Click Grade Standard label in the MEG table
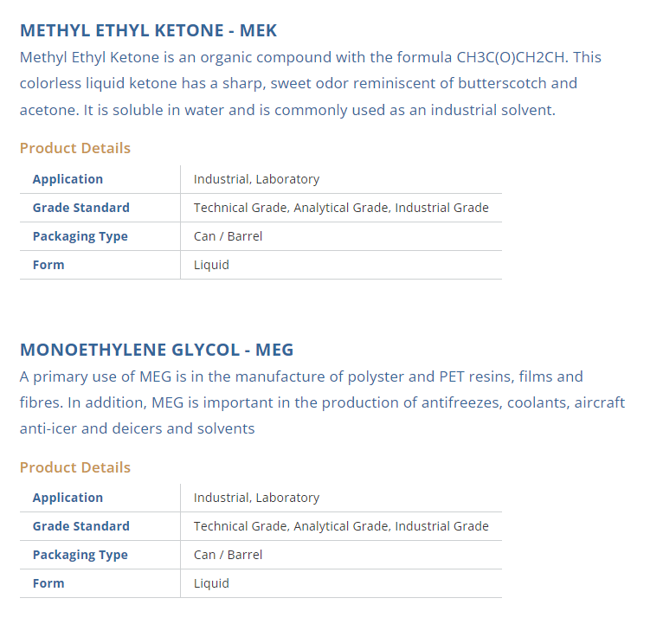The width and height of the screenshot is (663, 624). click(x=80, y=526)
